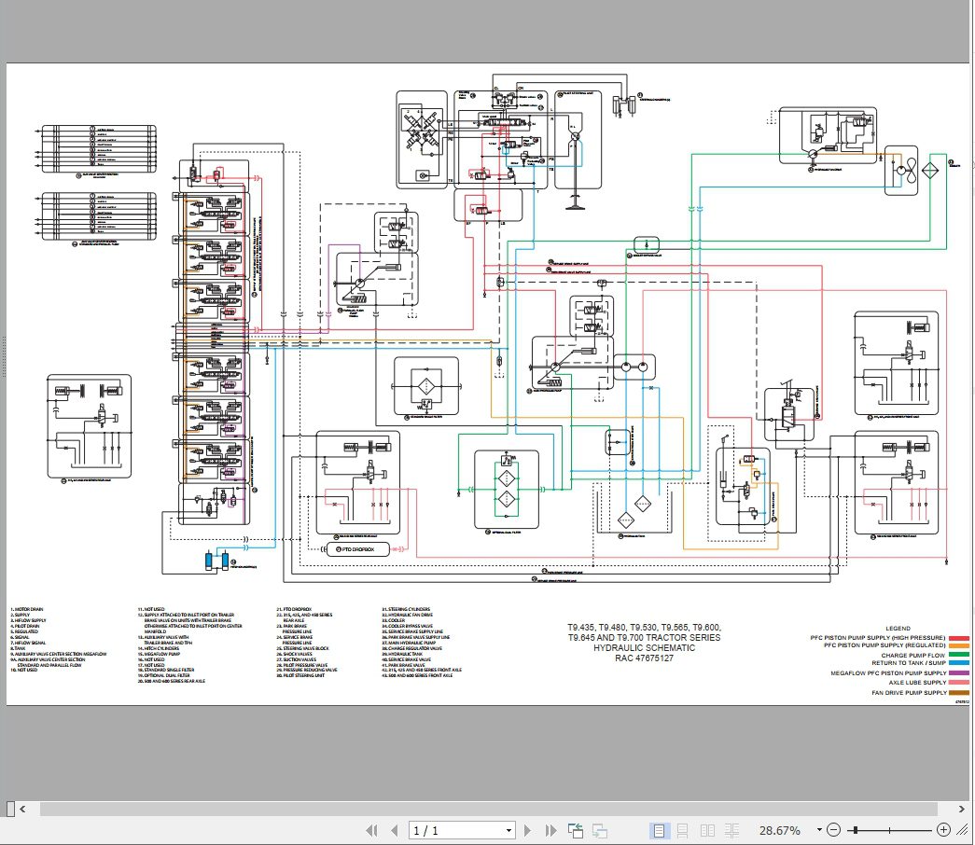Image resolution: width=975 pixels, height=845 pixels.
Task: Zoom out with the minus button
Action: click(x=833, y=830)
